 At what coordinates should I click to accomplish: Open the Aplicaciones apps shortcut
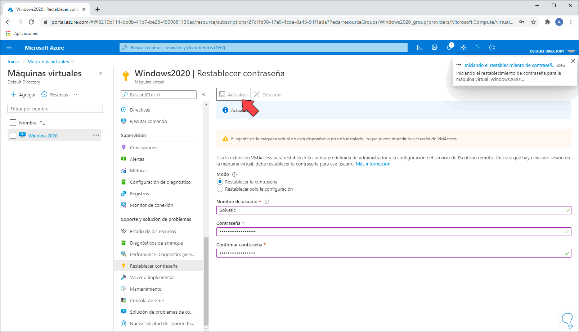coord(22,33)
